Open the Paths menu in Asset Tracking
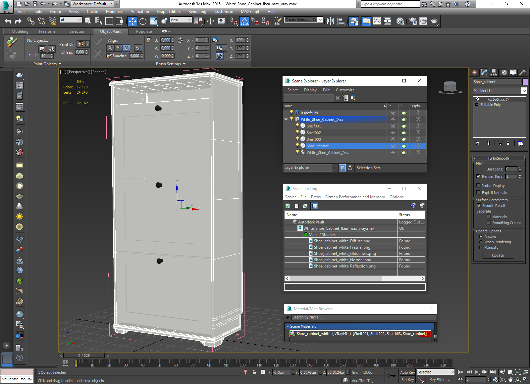 [x=316, y=197]
